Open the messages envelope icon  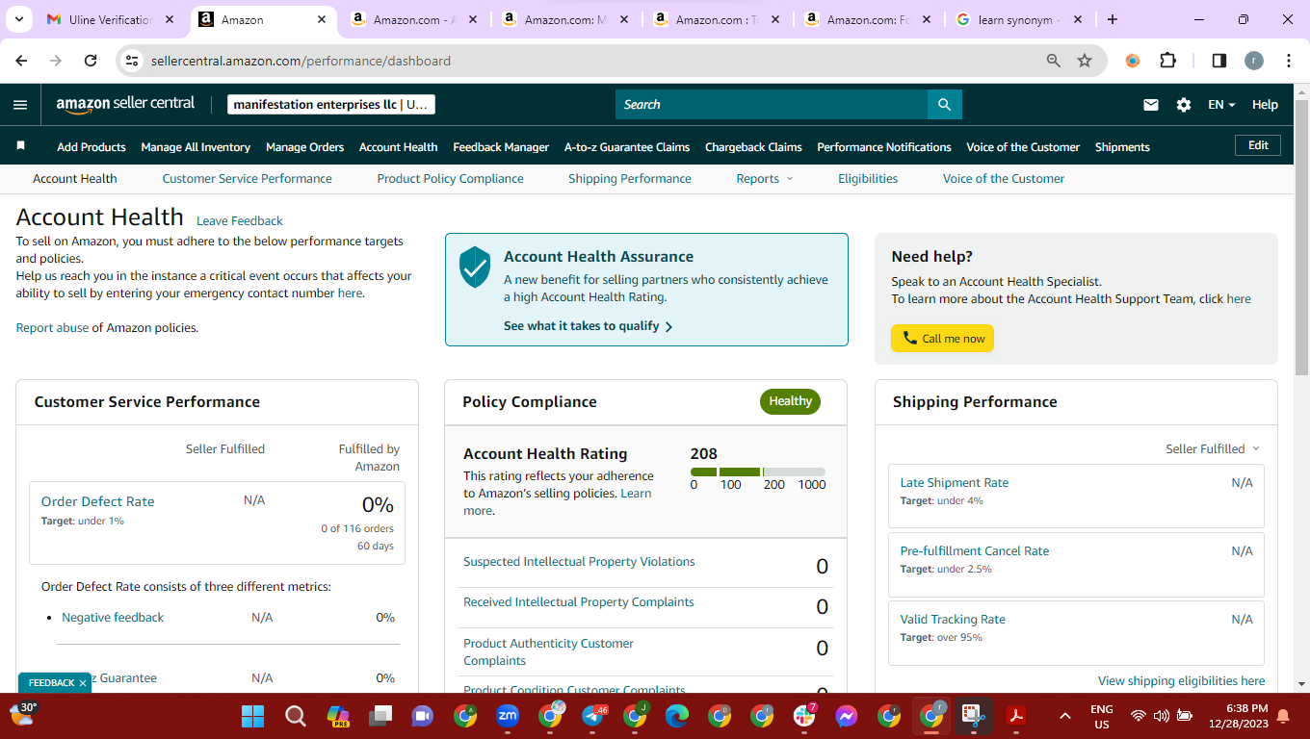(x=1151, y=105)
